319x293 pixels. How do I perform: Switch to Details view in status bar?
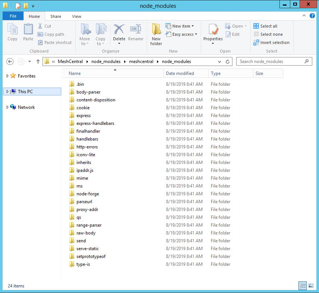tap(303, 286)
